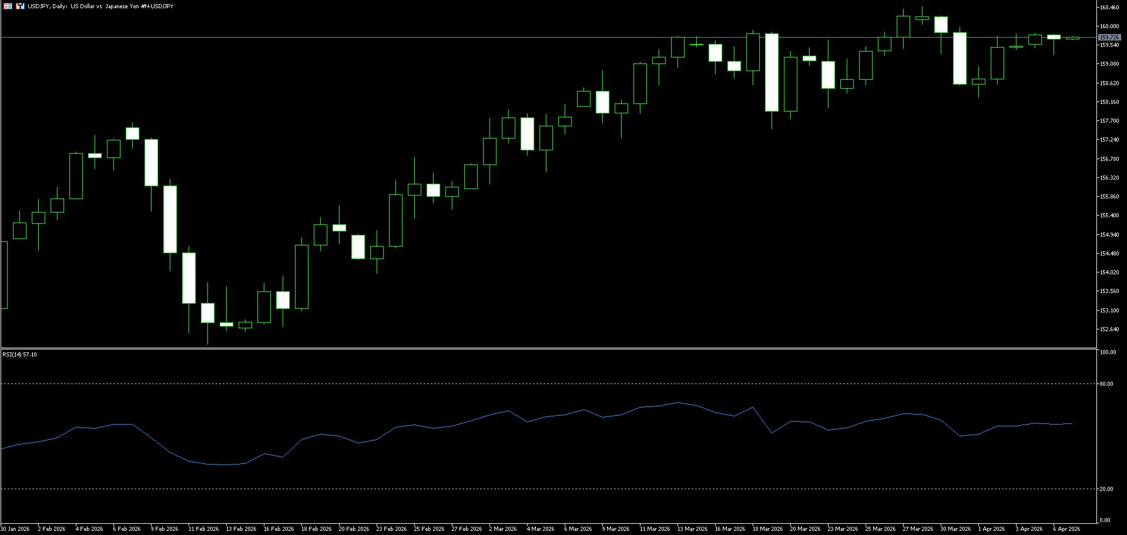Screen dimensions: 1127x535
Task: Click the 18 Mar 2026 date label
Action: tap(767, 529)
